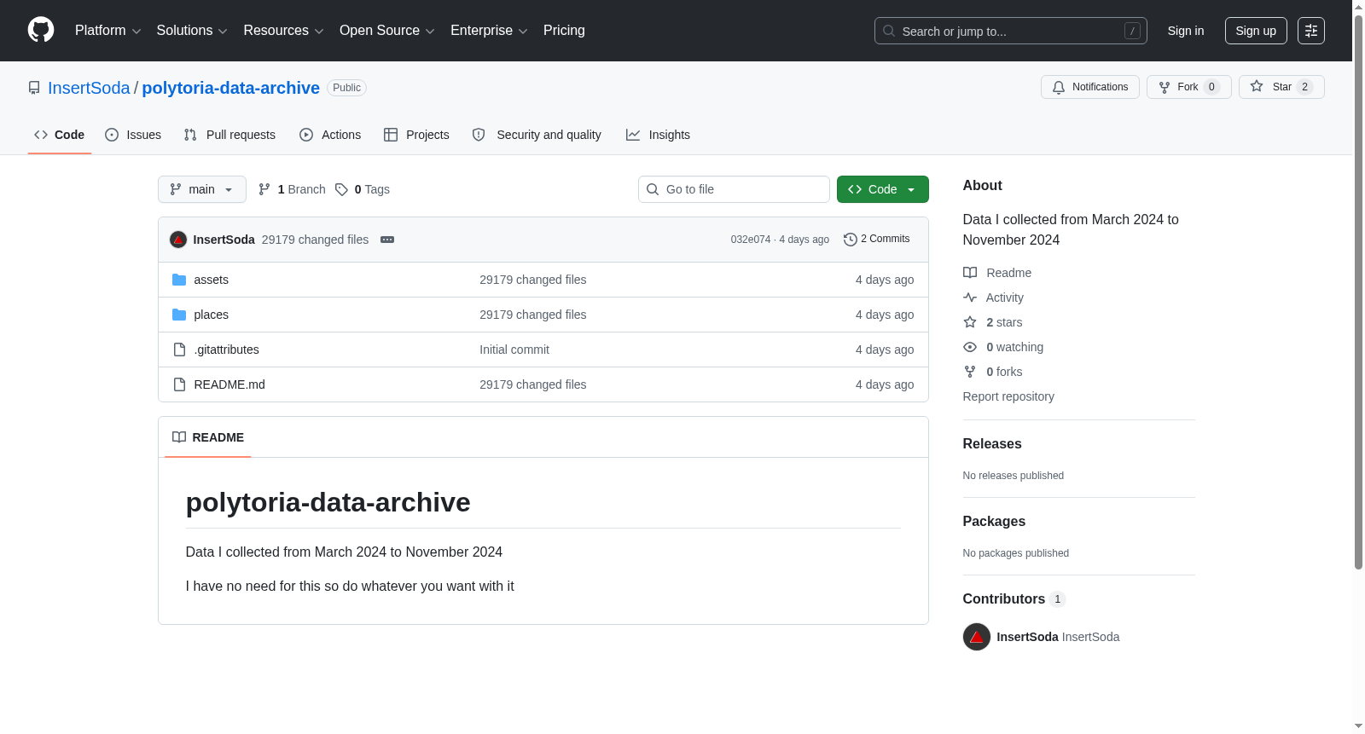Expand the Solutions menu

(192, 30)
